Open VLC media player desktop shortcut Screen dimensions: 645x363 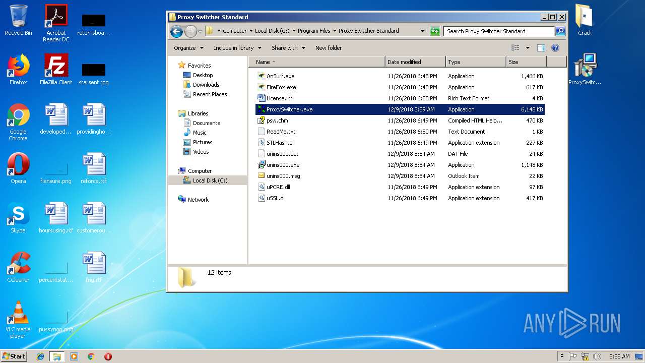point(18,320)
